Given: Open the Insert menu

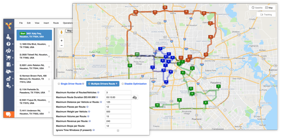Looking at the screenshot, I should (46, 23).
